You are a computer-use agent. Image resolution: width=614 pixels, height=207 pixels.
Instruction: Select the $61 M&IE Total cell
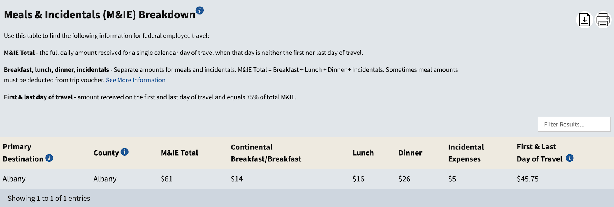tap(167, 179)
